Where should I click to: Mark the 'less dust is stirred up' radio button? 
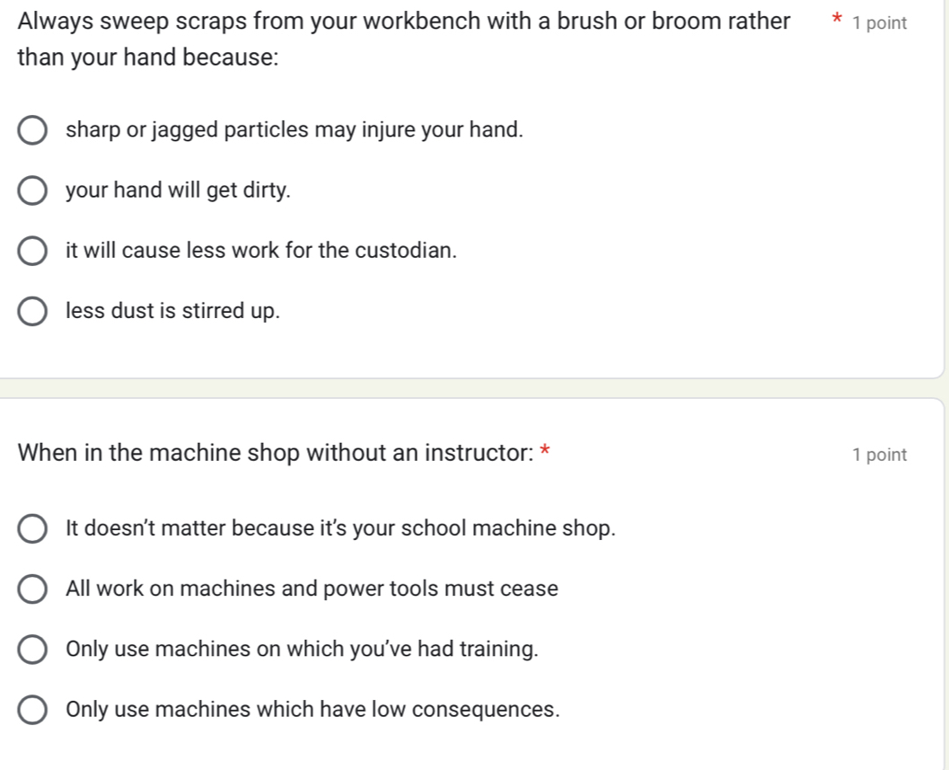32,311
